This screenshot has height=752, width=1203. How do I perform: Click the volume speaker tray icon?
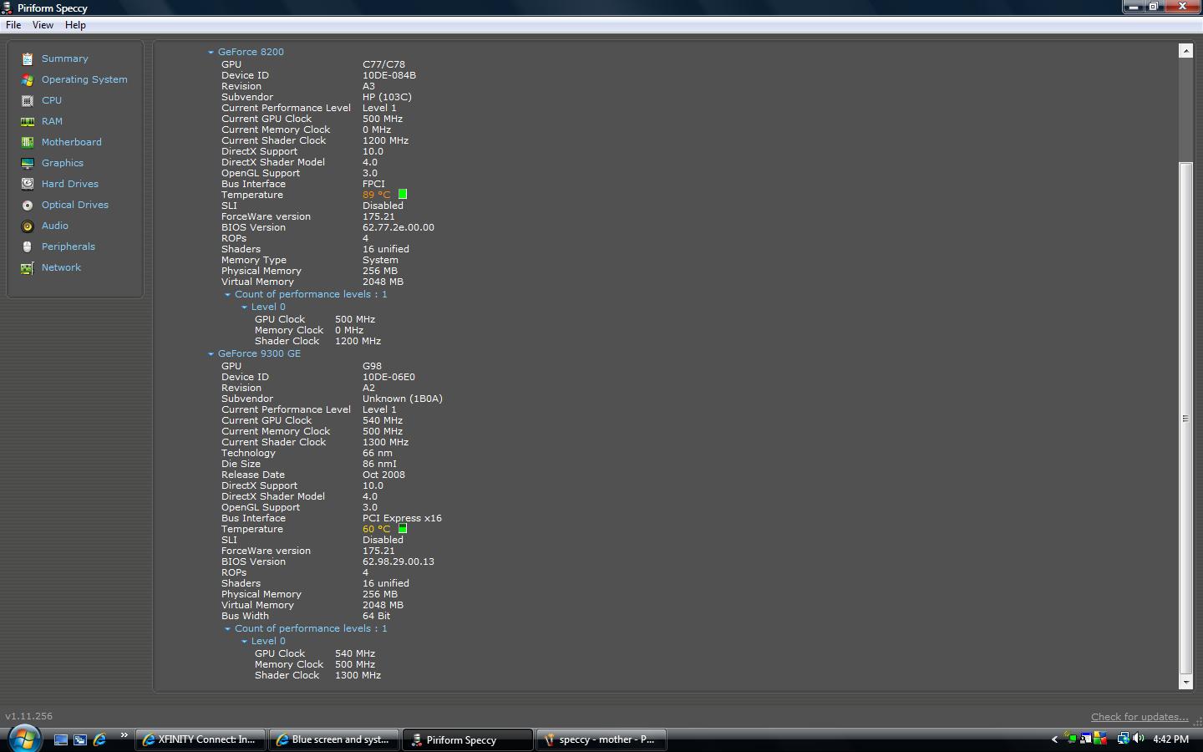click(x=1139, y=739)
